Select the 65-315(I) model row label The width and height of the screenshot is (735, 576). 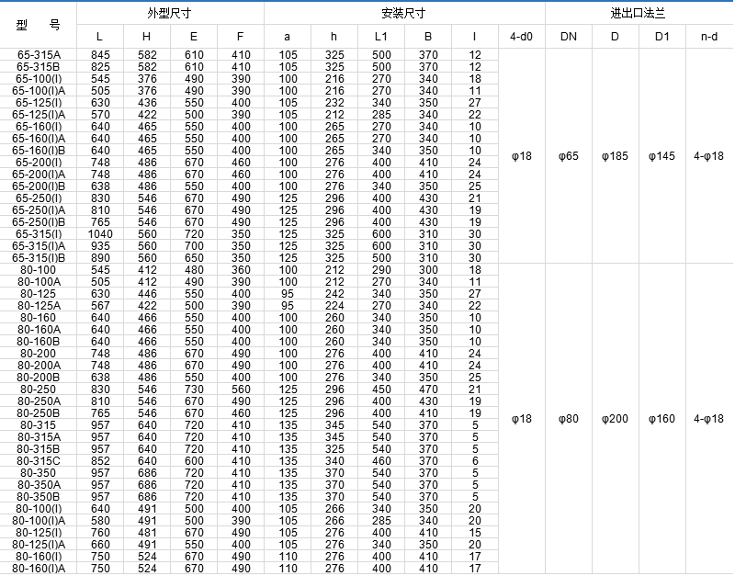tap(39, 234)
